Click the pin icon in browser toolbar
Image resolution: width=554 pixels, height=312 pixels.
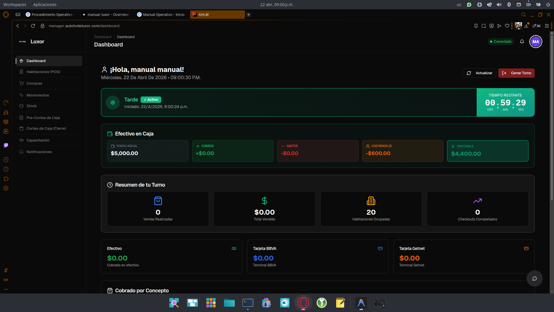point(476,26)
